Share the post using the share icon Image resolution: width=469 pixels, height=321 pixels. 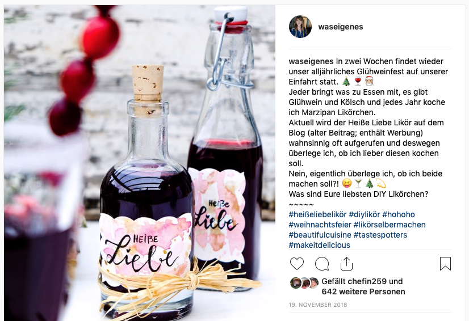click(347, 264)
